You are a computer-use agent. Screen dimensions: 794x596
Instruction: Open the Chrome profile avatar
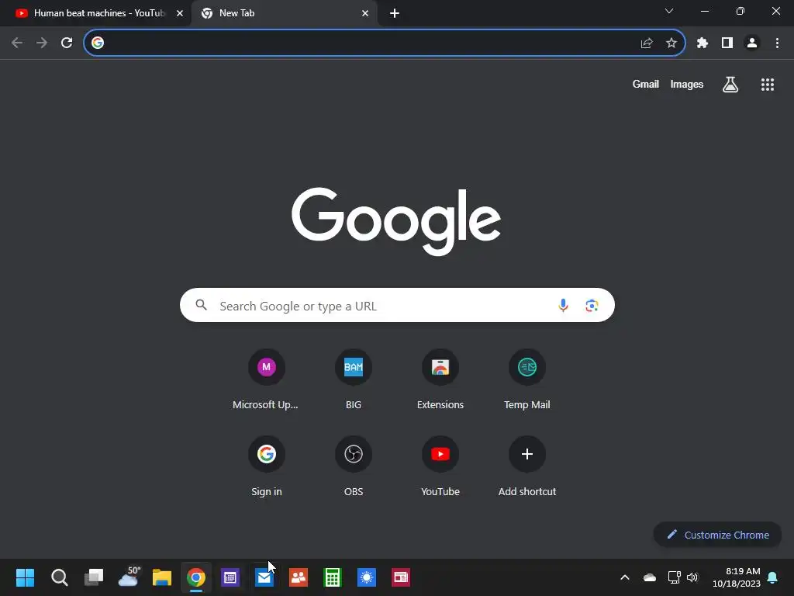point(752,43)
